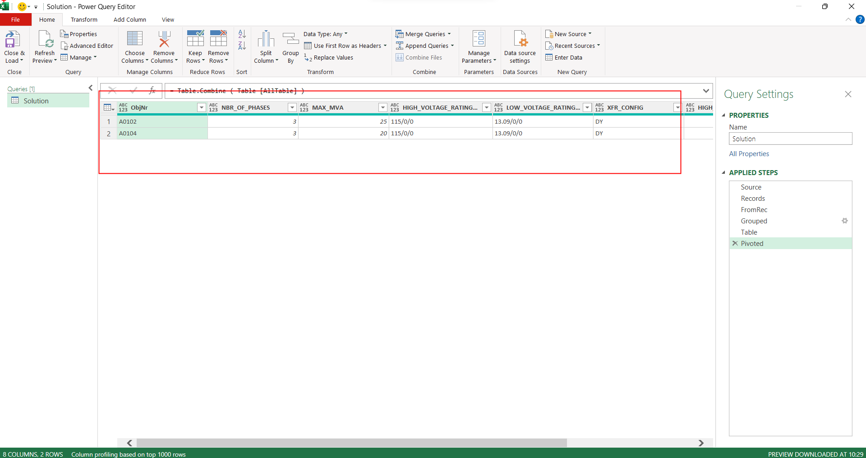Select the Records applied step
The height and width of the screenshot is (458, 866).
coord(790,198)
